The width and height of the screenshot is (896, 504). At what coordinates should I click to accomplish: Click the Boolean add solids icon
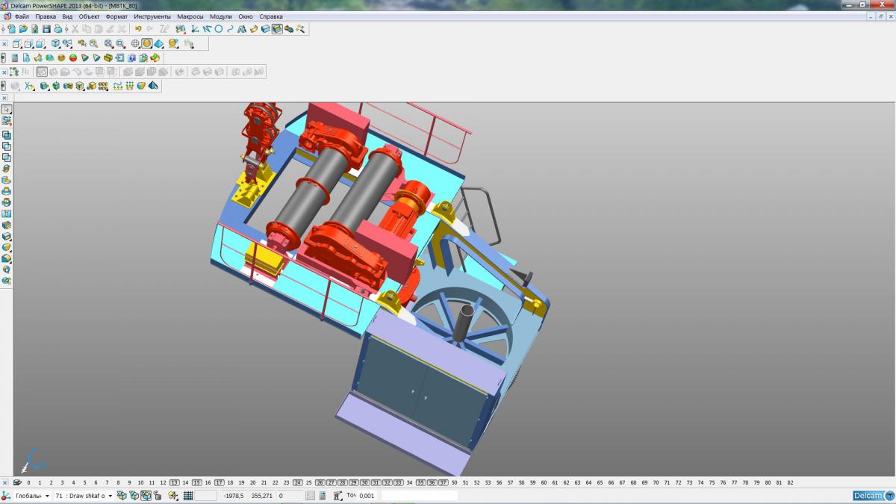[6, 135]
